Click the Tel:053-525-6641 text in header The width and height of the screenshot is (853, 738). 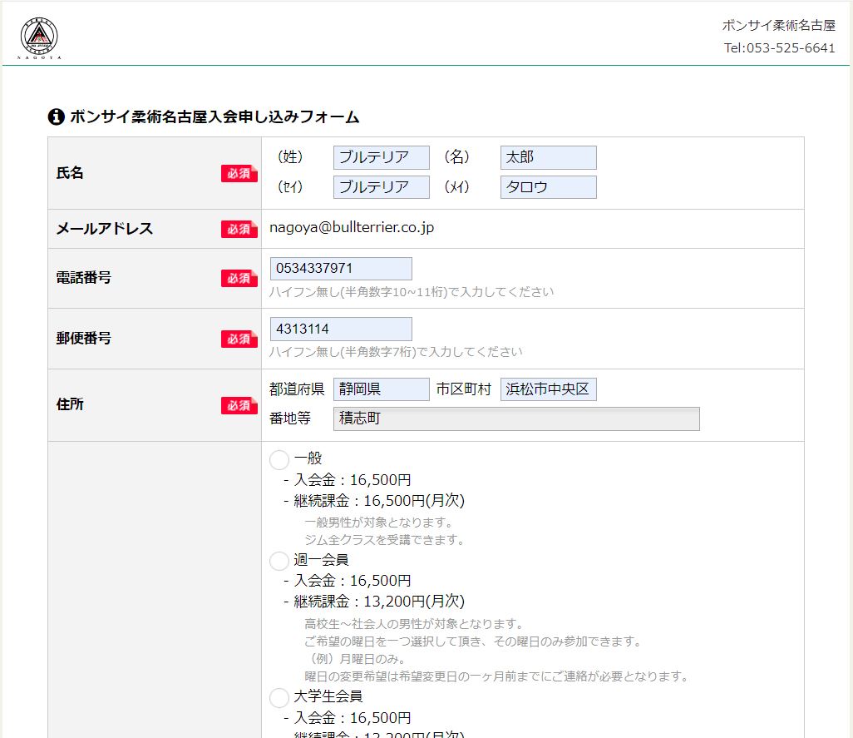[779, 48]
